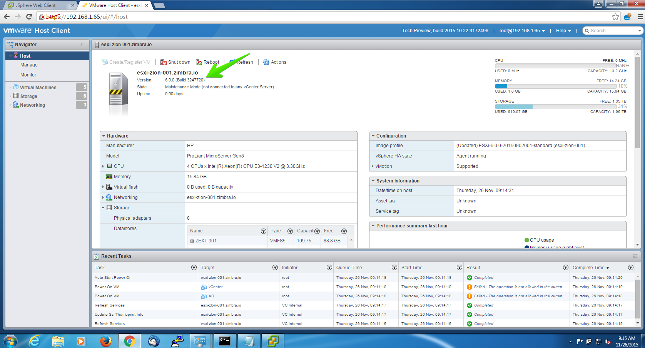Open the command prompt taskbar icon
The width and height of the screenshot is (645, 348).
point(225,341)
